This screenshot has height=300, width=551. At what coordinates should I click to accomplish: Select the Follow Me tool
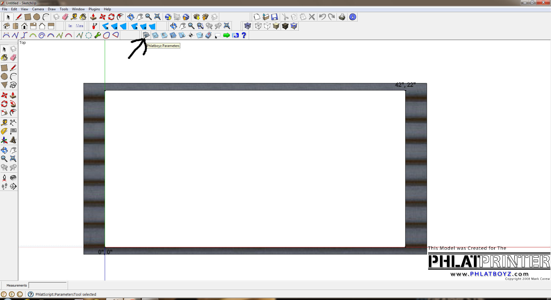tap(13, 104)
